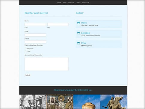Viewport: 145px width, 109px height.
Task: Select the Email contact radio button
Action: pyautogui.click(x=26, y=51)
